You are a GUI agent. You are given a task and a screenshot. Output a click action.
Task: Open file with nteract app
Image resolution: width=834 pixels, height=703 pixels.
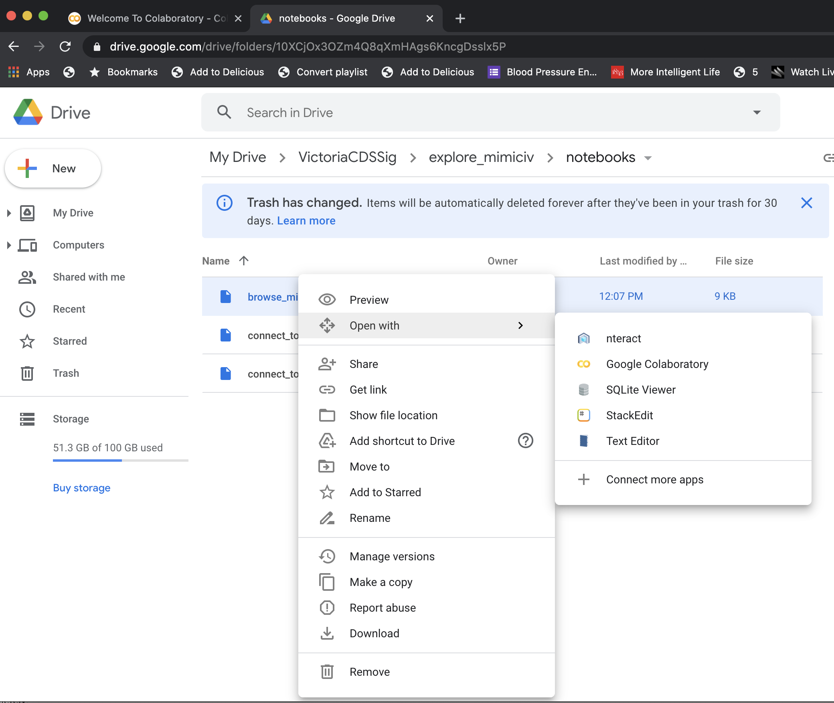[x=623, y=338]
